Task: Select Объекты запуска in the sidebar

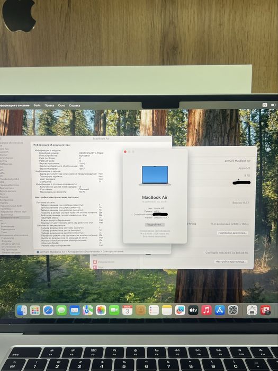Action: point(11,244)
